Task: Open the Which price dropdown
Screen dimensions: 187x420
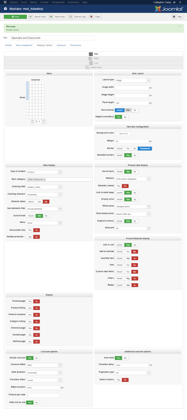Action: (x=133, y=206)
